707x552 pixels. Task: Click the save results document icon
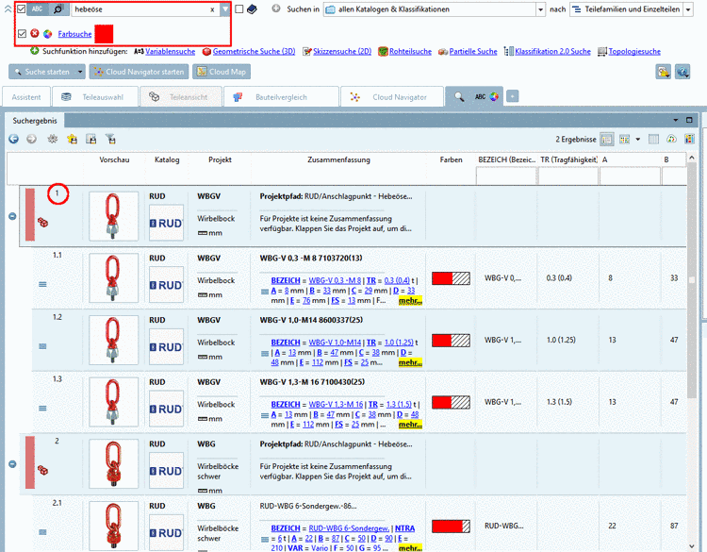point(91,139)
